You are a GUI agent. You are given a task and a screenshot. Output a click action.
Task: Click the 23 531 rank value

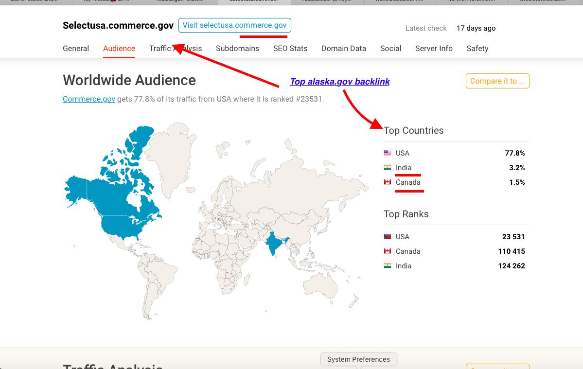(x=513, y=236)
